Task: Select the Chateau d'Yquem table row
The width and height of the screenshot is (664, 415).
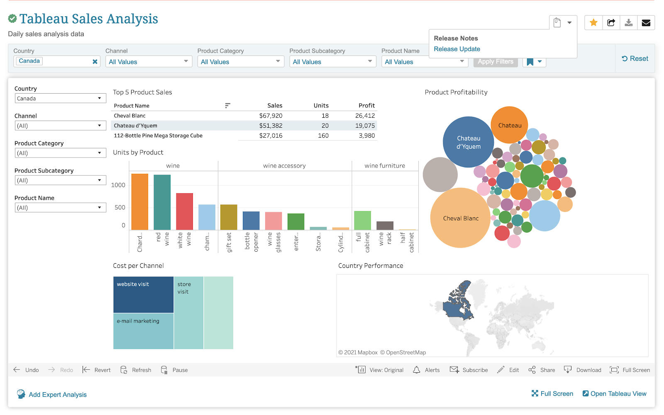Action: (244, 126)
